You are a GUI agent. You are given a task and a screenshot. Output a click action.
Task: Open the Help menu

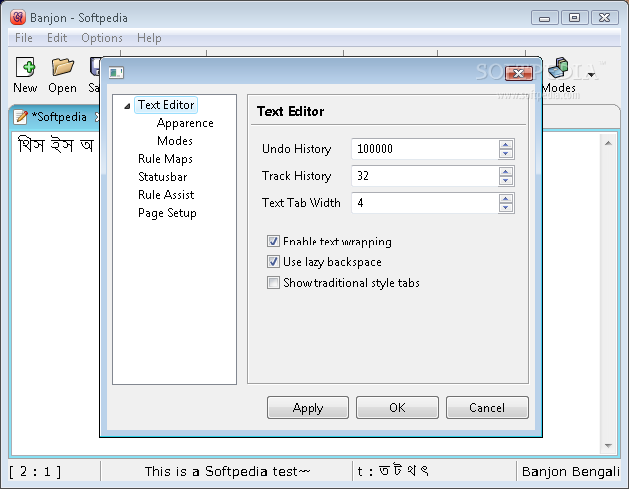pyautogui.click(x=149, y=38)
